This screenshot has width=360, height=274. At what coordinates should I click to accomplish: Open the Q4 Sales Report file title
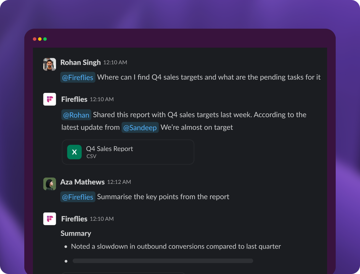click(x=110, y=149)
